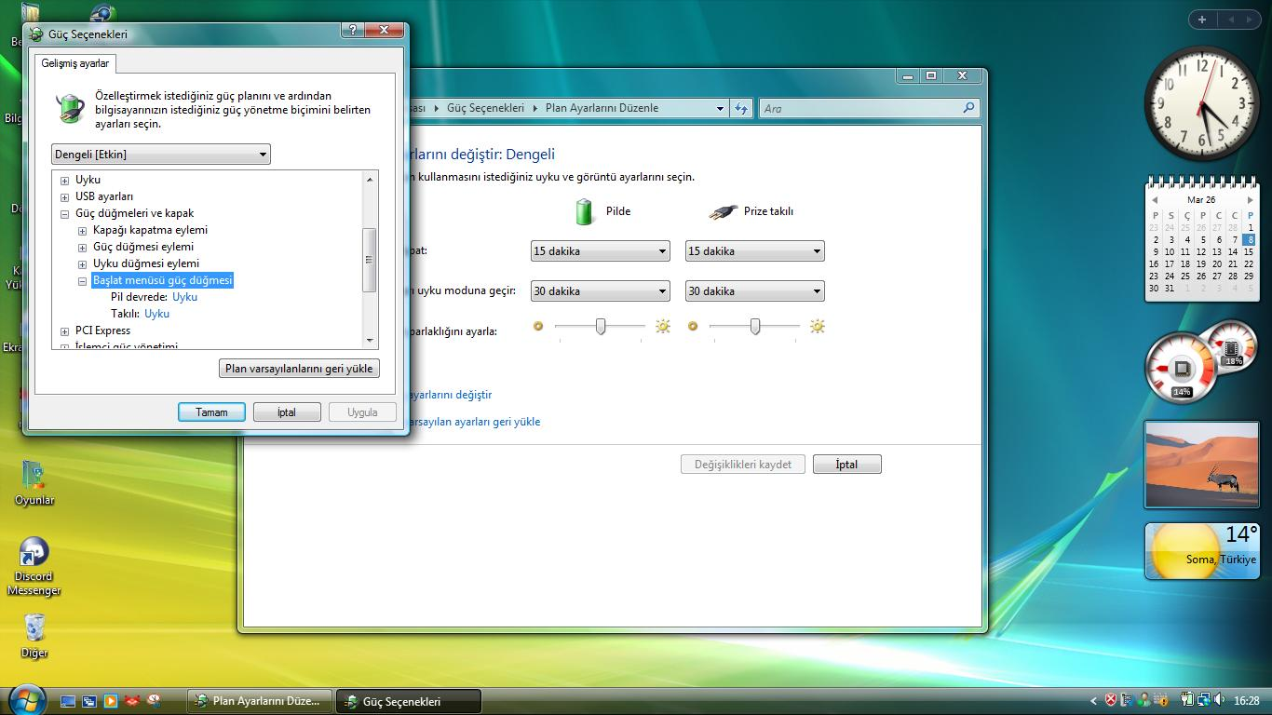
Task: Click İptal in Plan Ayarlarını Düzenle window
Action: (x=846, y=465)
